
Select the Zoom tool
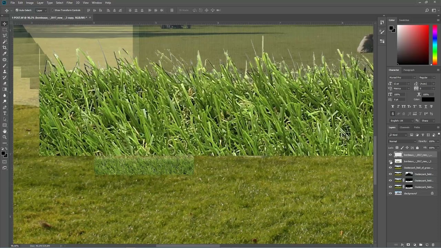click(4, 137)
